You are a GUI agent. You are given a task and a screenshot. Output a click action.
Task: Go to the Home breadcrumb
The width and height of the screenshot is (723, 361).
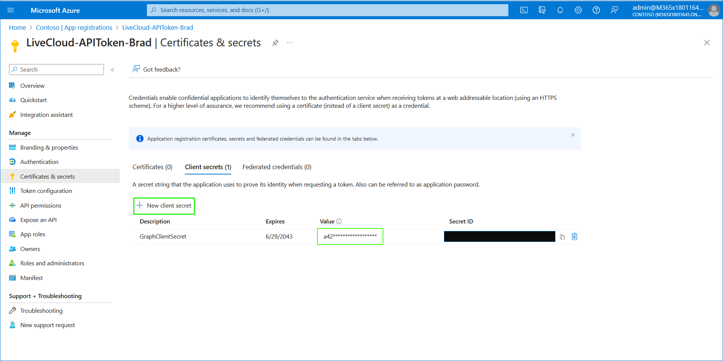click(17, 28)
